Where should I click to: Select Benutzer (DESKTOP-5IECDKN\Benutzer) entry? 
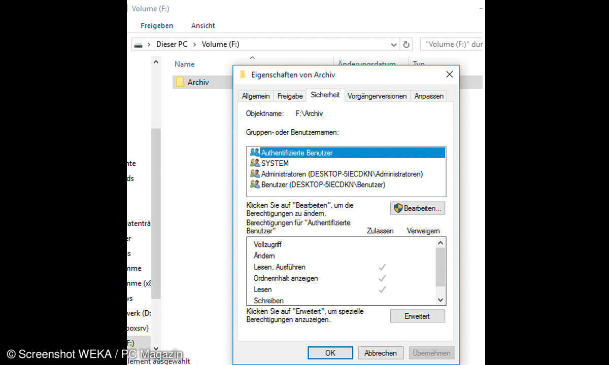[x=346, y=185]
